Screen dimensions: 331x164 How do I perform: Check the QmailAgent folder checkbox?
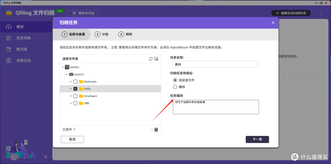coord(75,96)
